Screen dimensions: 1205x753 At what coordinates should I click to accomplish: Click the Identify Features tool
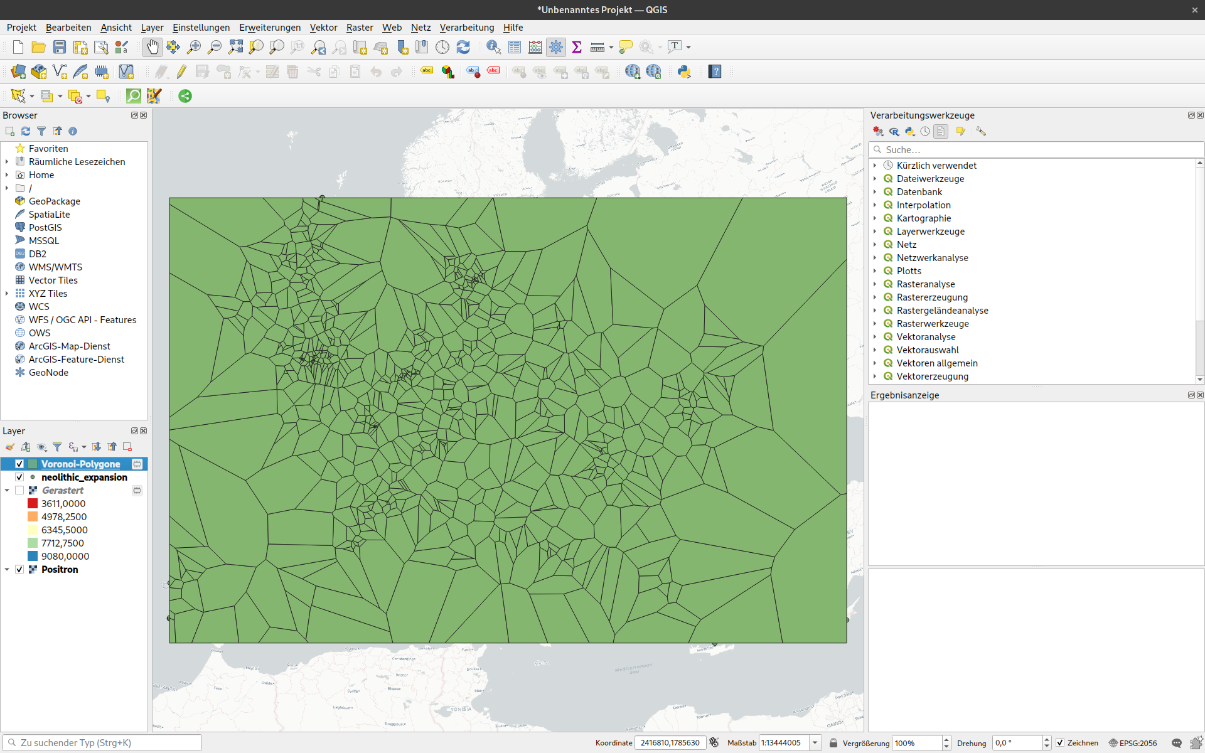click(493, 47)
